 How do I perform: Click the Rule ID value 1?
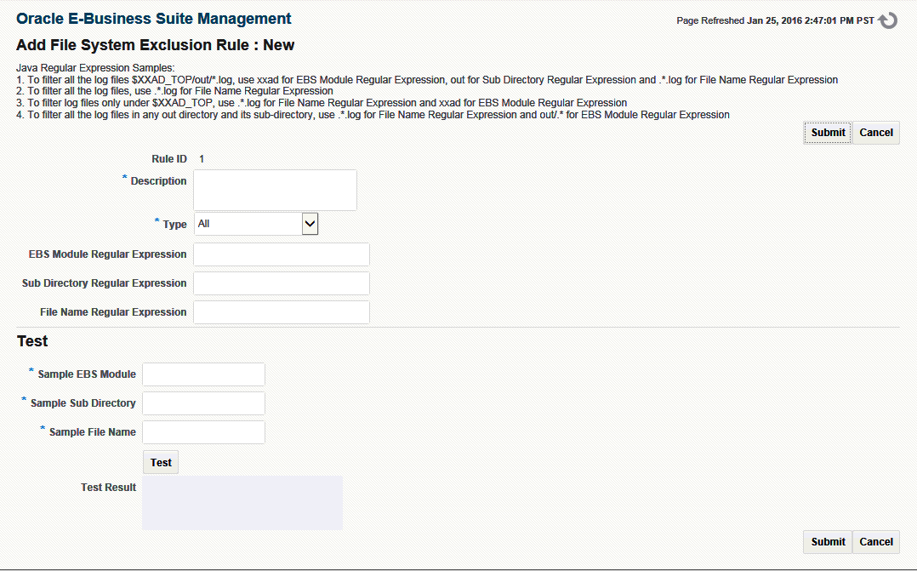[202, 159]
